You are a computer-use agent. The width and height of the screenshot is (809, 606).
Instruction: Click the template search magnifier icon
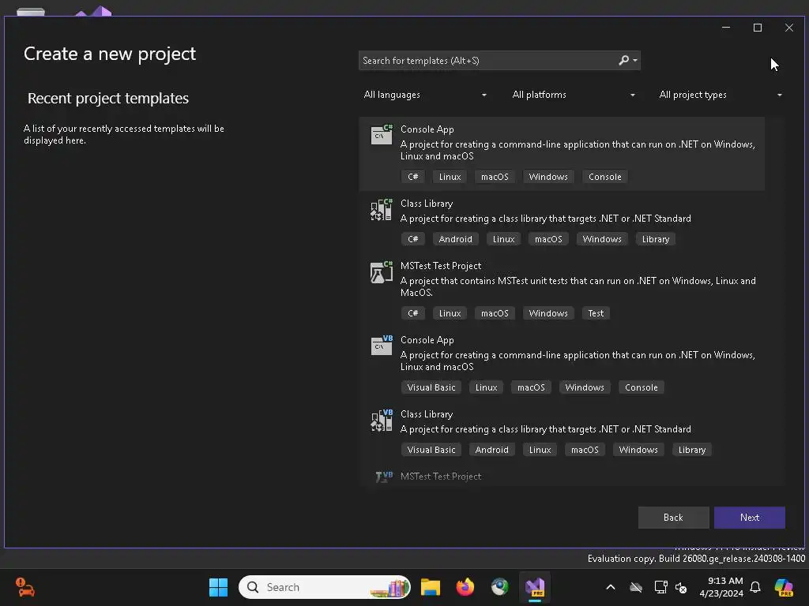(x=624, y=60)
